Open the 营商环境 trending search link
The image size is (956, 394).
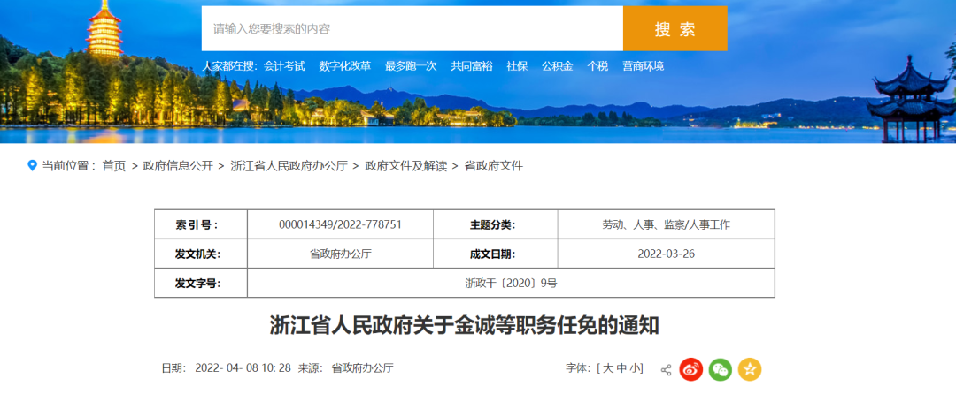click(644, 66)
